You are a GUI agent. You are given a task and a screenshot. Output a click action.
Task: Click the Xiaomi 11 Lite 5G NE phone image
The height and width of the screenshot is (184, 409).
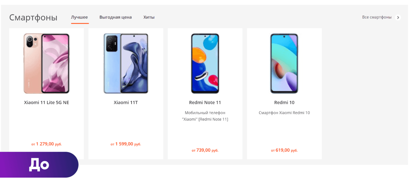point(46,63)
